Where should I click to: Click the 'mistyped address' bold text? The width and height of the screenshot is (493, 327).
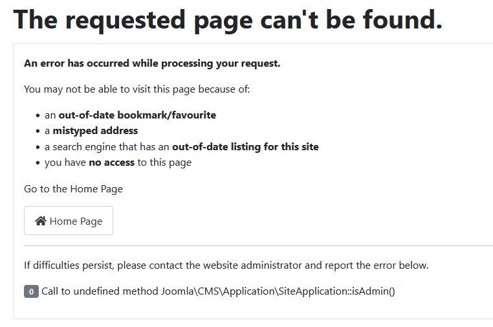(x=95, y=131)
